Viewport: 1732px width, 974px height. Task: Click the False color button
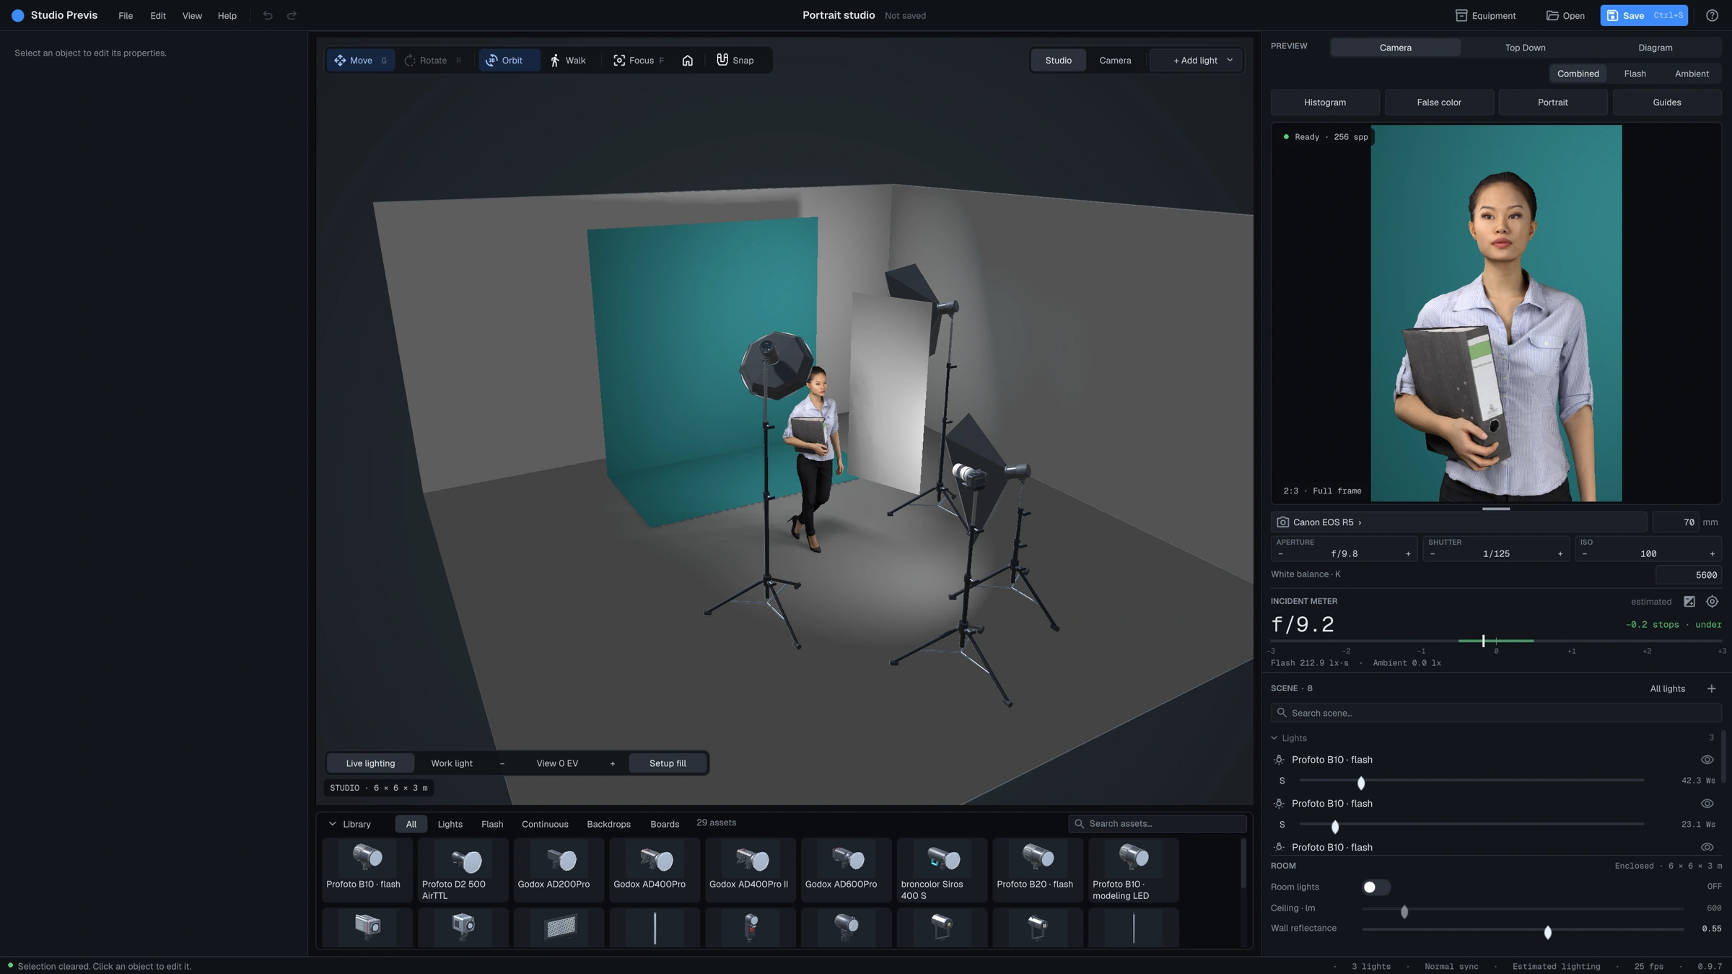coord(1439,102)
